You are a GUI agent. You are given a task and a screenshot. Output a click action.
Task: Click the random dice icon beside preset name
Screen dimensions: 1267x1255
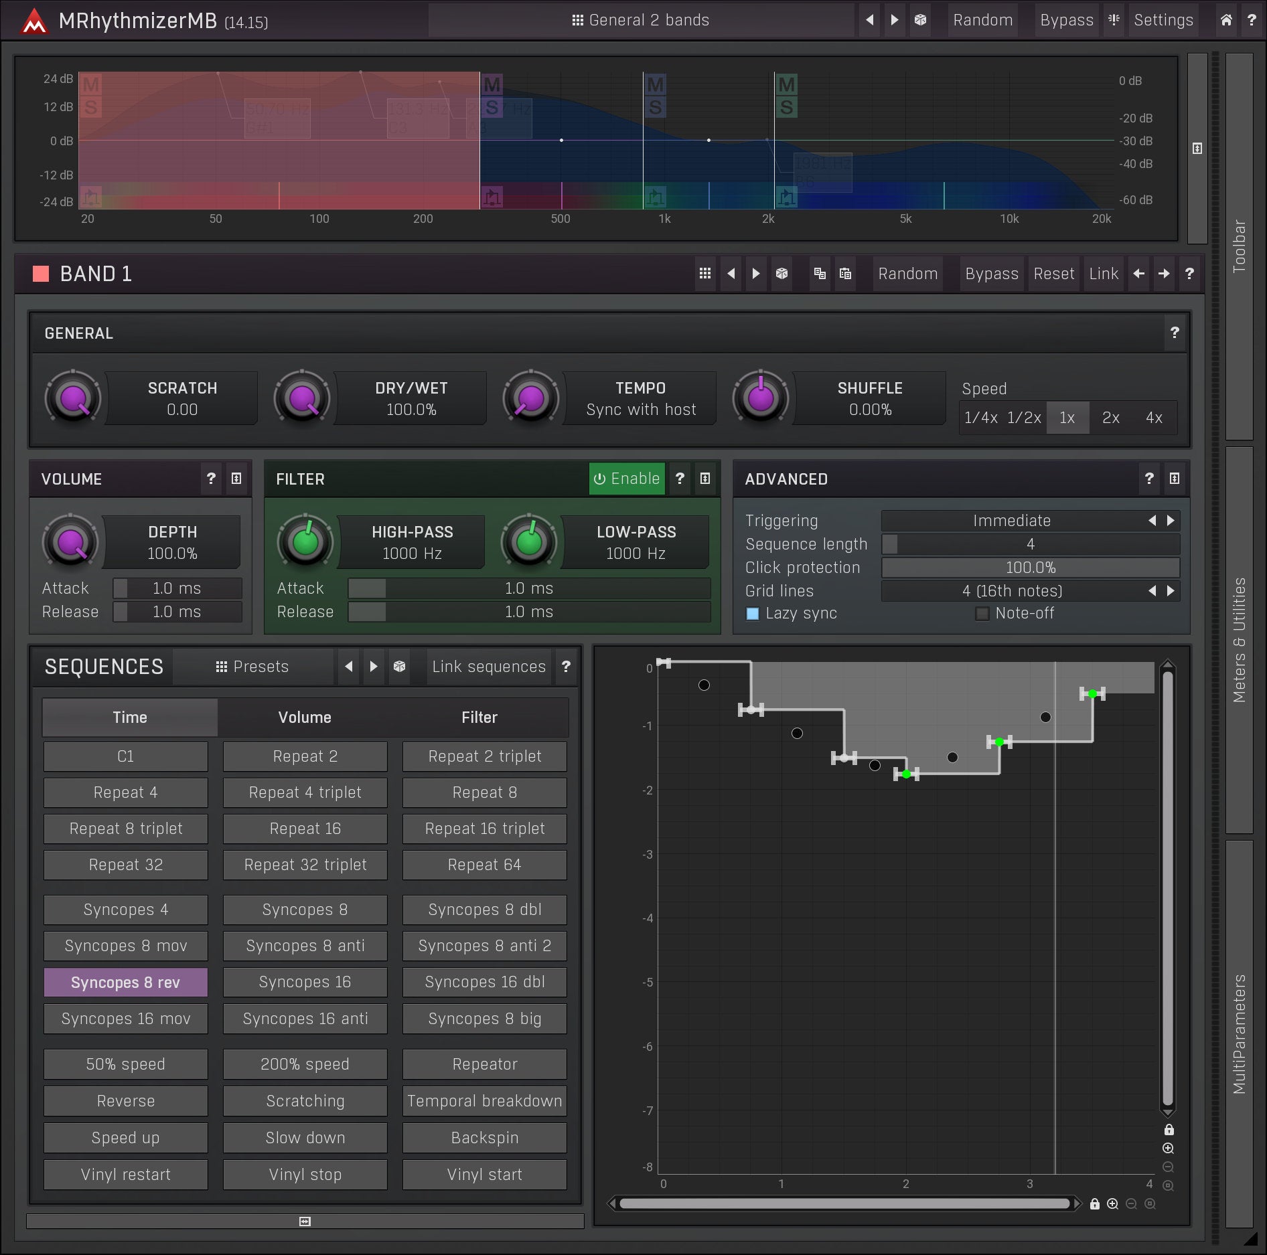(920, 20)
